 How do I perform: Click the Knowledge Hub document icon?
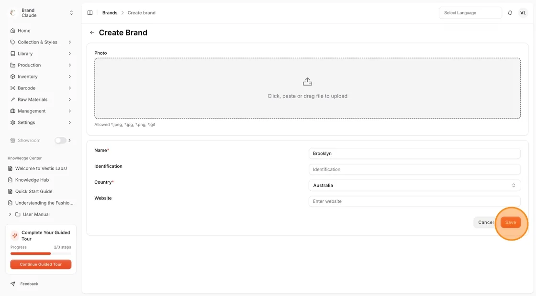pyautogui.click(x=10, y=180)
